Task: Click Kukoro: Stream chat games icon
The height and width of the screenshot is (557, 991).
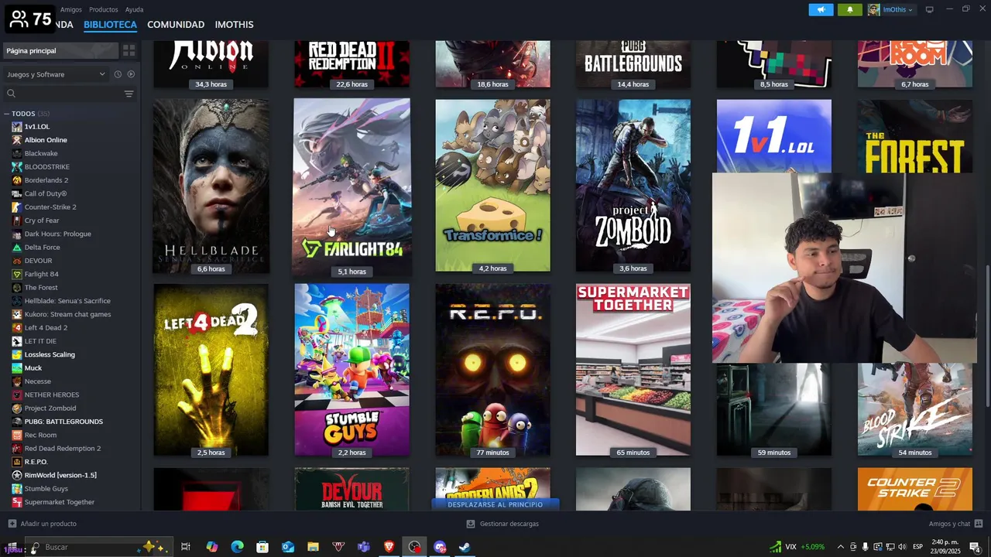Action: [17, 314]
